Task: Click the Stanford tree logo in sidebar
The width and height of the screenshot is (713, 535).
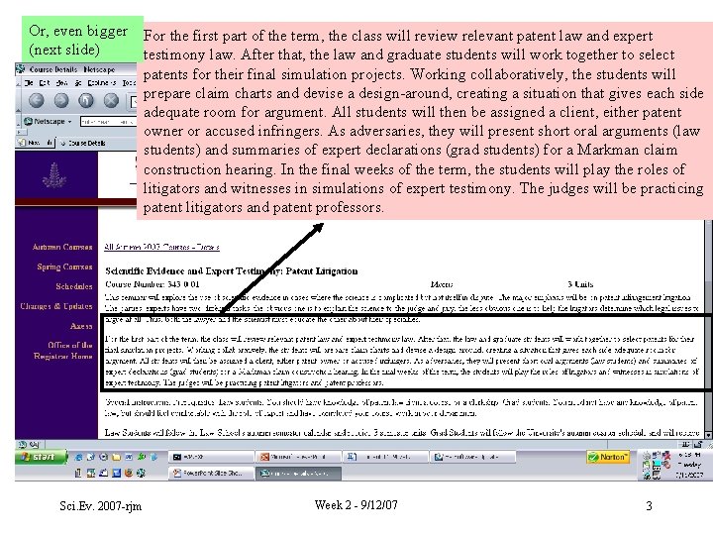Action: [54, 175]
